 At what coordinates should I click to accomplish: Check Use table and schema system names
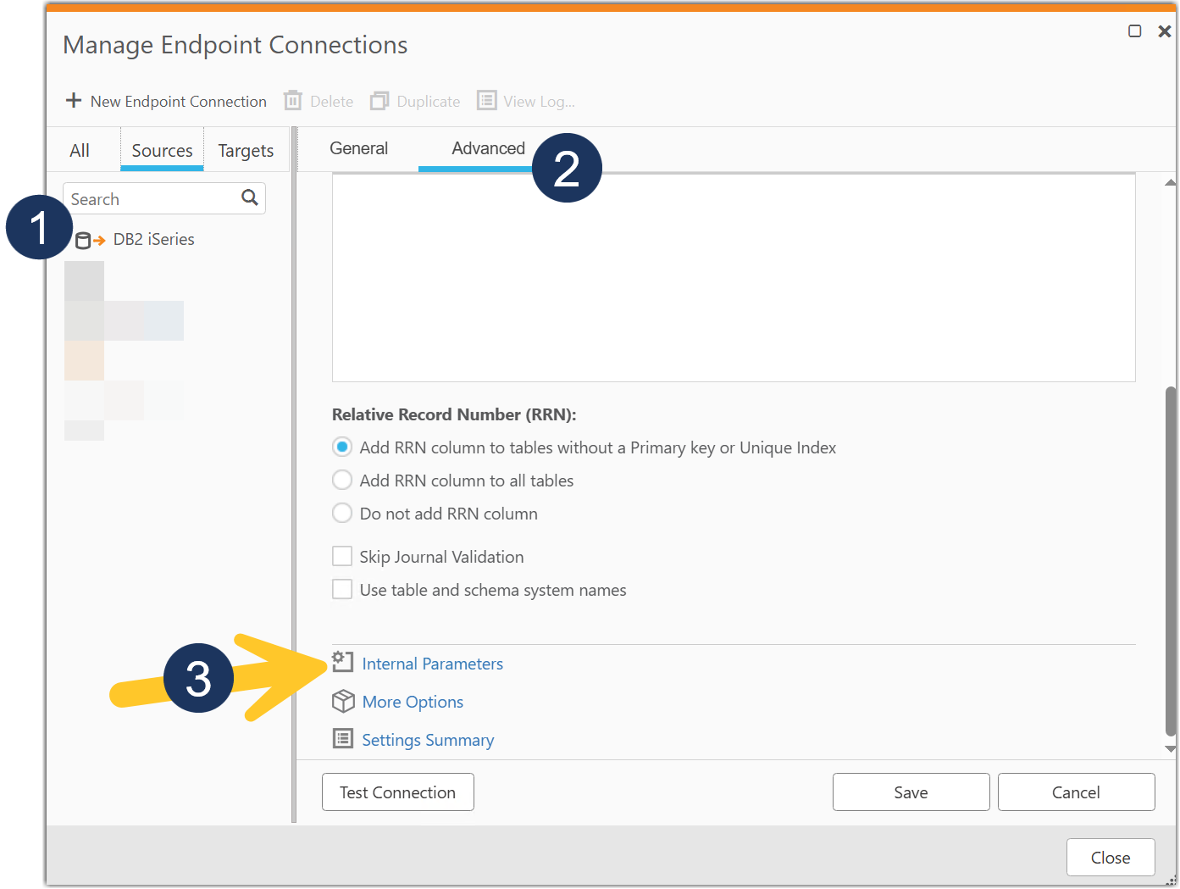tap(341, 588)
